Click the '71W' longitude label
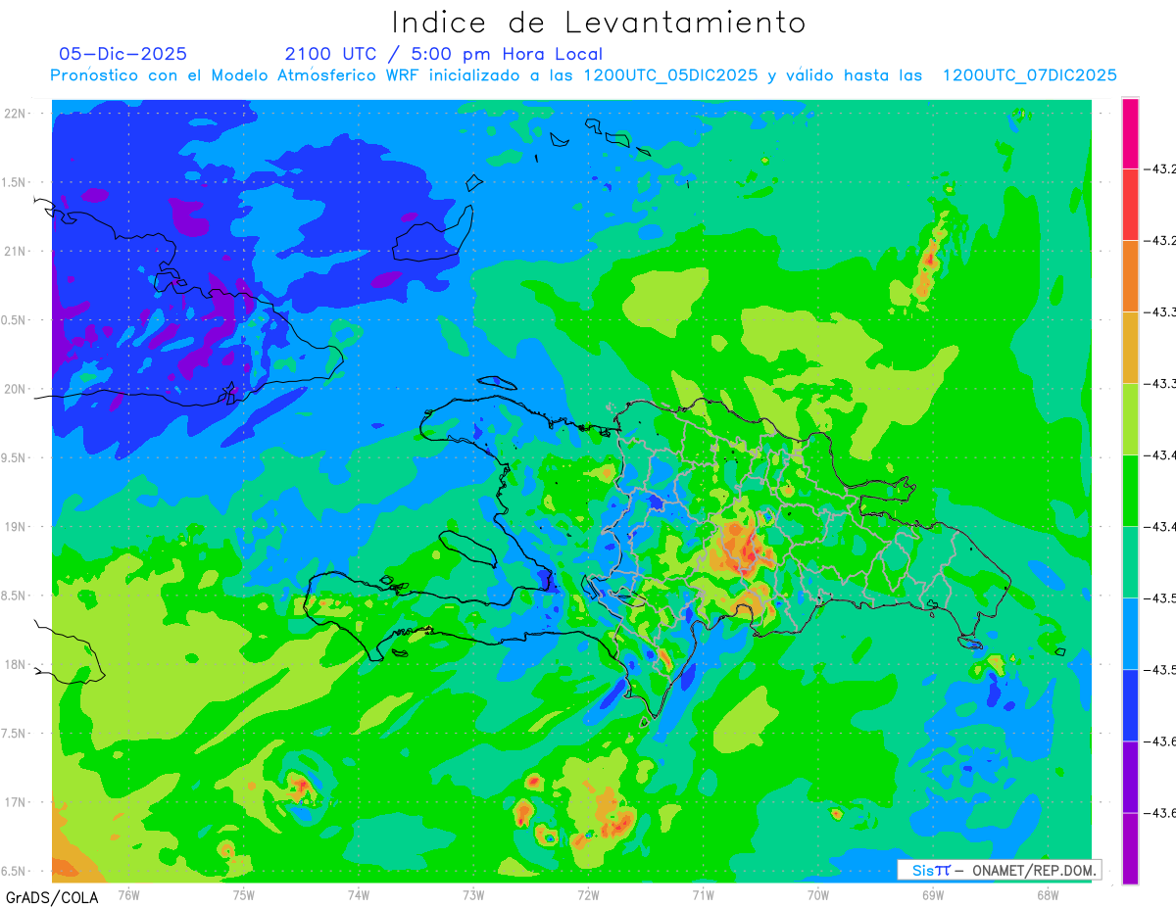 pyautogui.click(x=703, y=894)
